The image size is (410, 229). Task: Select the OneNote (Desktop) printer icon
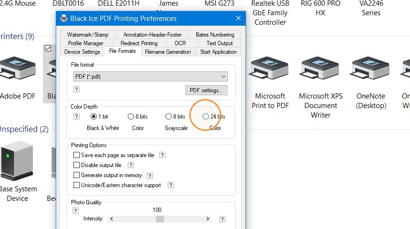click(x=370, y=68)
